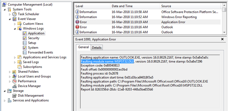Click the Fault offset line

(x=104, y=70)
